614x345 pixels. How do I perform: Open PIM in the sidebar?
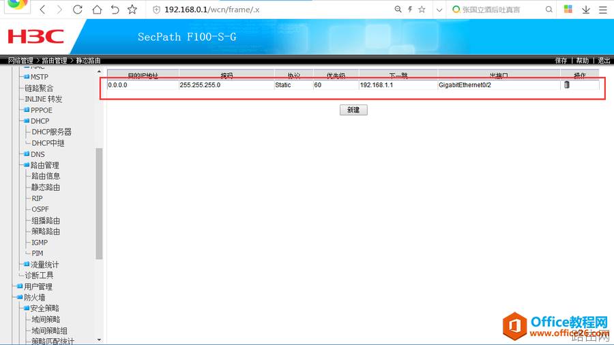[38, 254]
